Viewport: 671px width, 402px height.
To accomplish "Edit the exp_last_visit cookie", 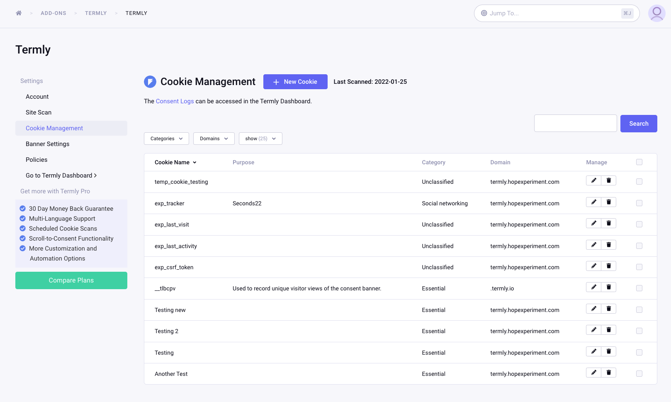I will (593, 223).
